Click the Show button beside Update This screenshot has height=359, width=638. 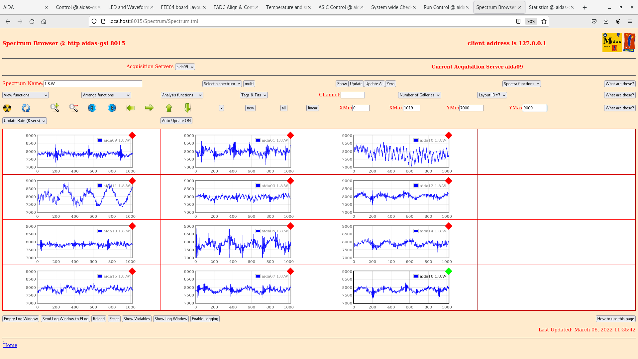[x=342, y=84]
